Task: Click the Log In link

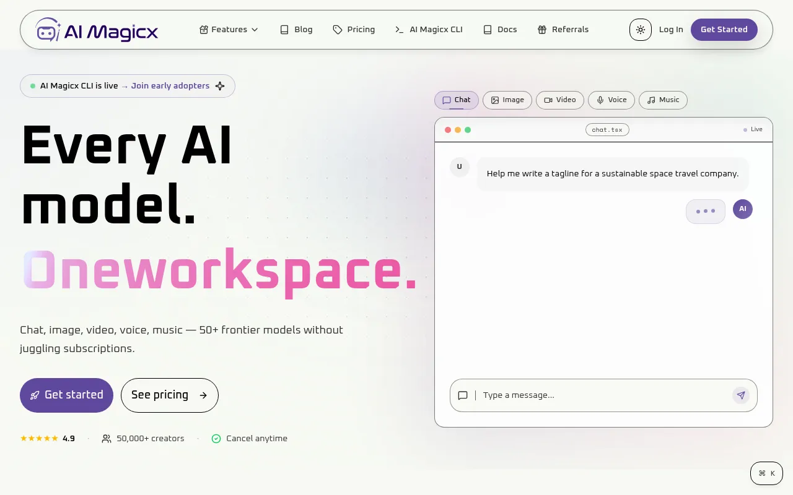Action: (671, 30)
